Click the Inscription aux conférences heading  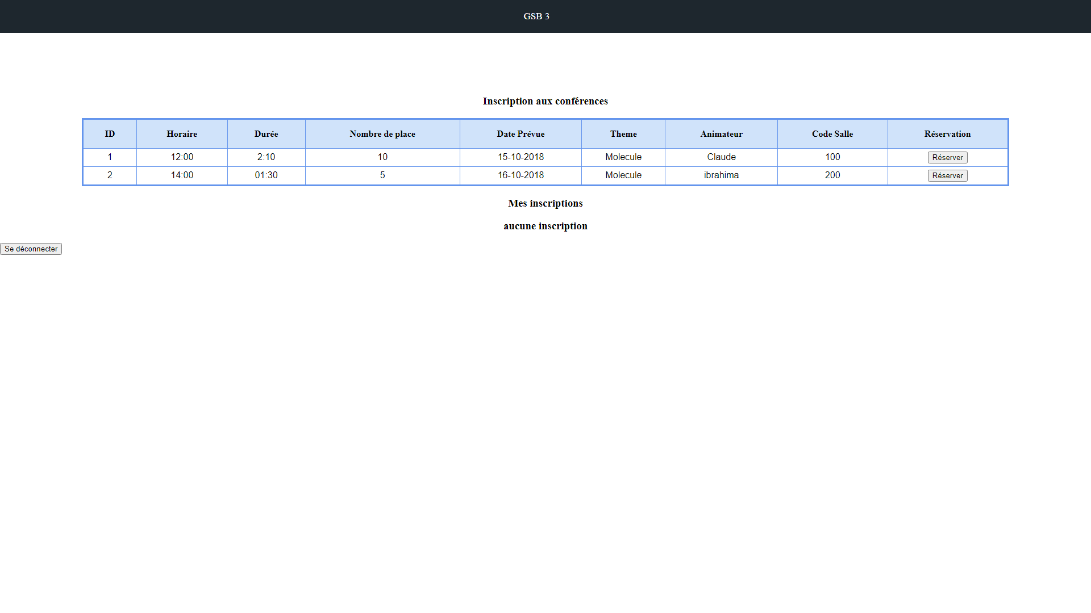(545, 101)
